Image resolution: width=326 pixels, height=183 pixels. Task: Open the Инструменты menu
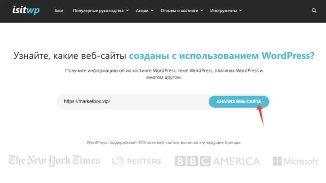[223, 10]
